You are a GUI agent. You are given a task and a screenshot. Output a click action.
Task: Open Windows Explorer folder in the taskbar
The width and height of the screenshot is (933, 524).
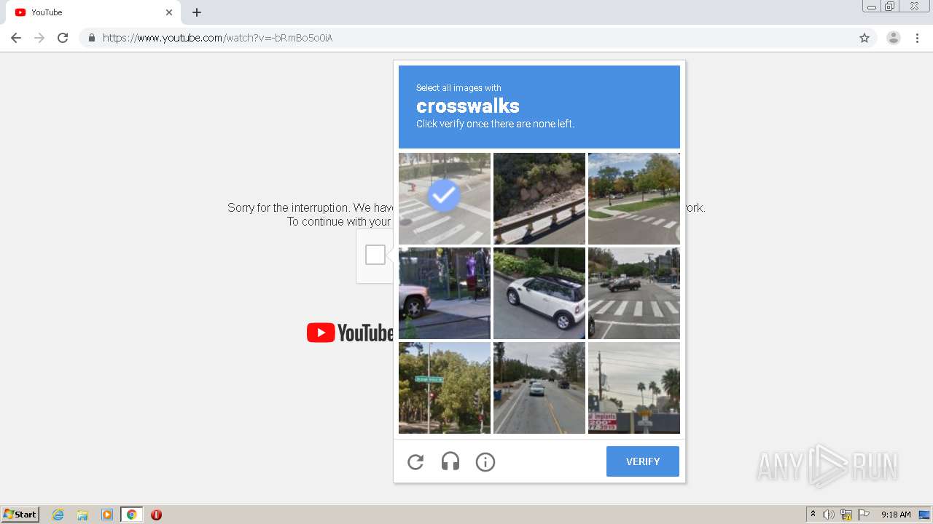pyautogui.click(x=82, y=515)
